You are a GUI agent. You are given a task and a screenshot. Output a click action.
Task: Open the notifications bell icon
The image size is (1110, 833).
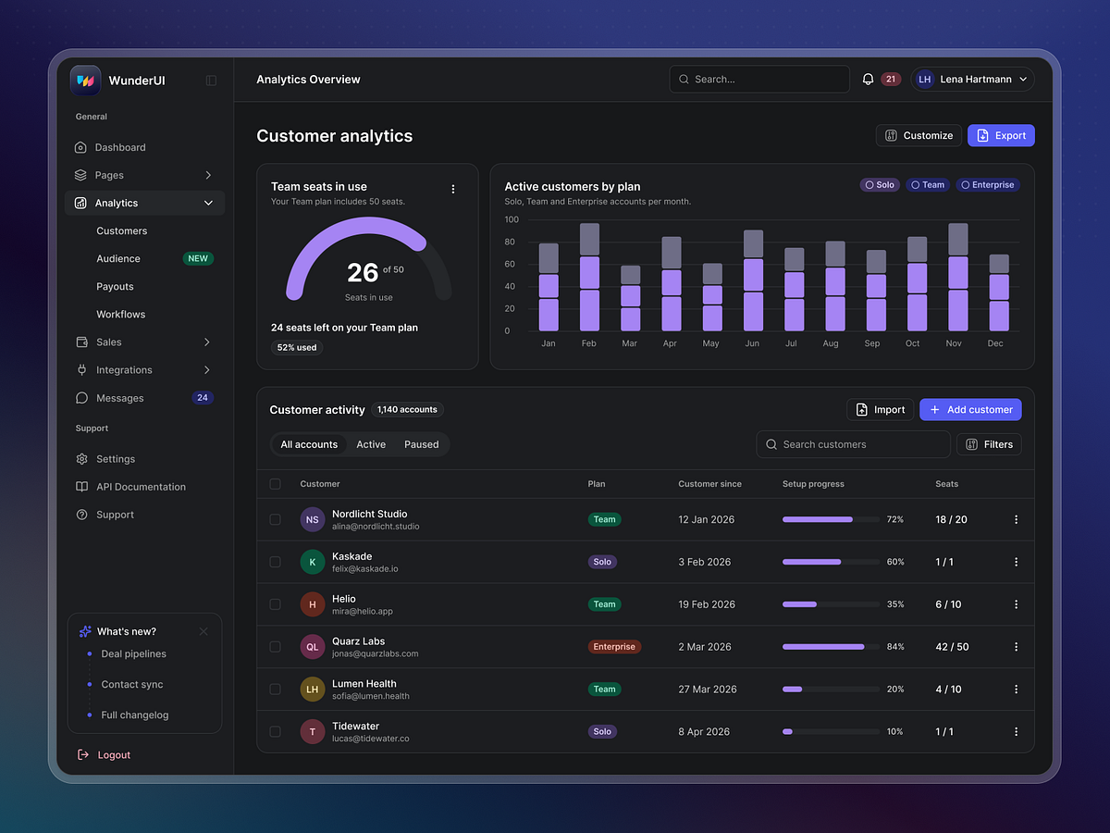coord(868,80)
